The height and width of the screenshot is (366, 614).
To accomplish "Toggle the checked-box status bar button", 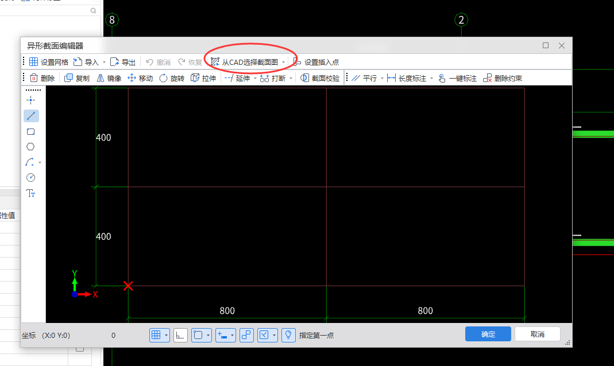I will click(264, 335).
